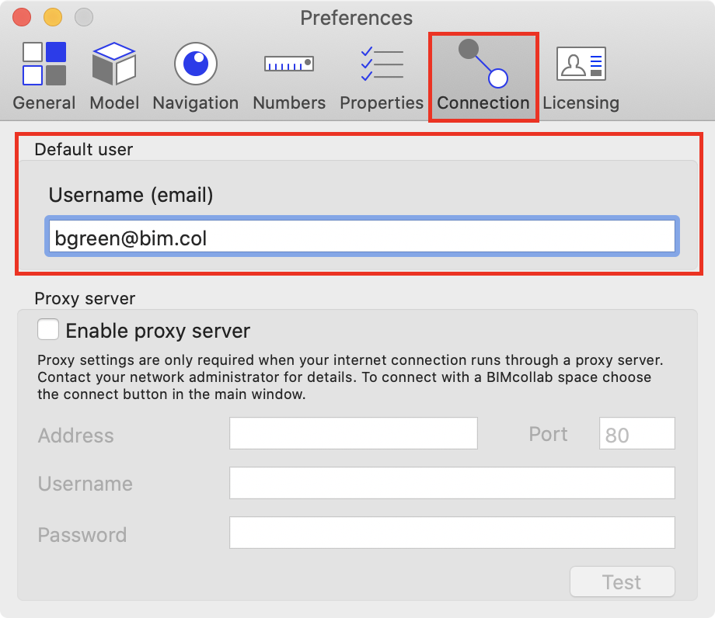
Task: Minimize the Preferences window
Action: point(53,17)
